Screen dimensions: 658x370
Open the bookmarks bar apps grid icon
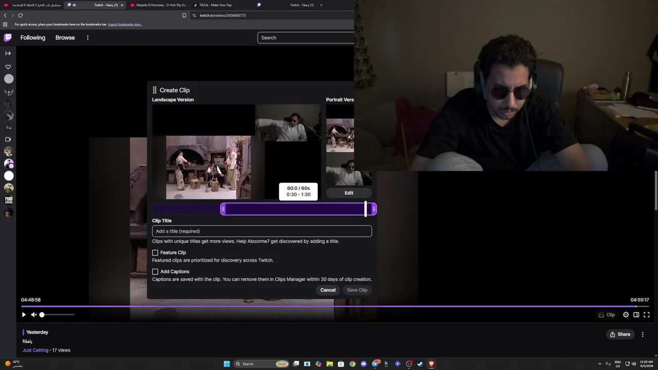pyautogui.click(x=5, y=25)
